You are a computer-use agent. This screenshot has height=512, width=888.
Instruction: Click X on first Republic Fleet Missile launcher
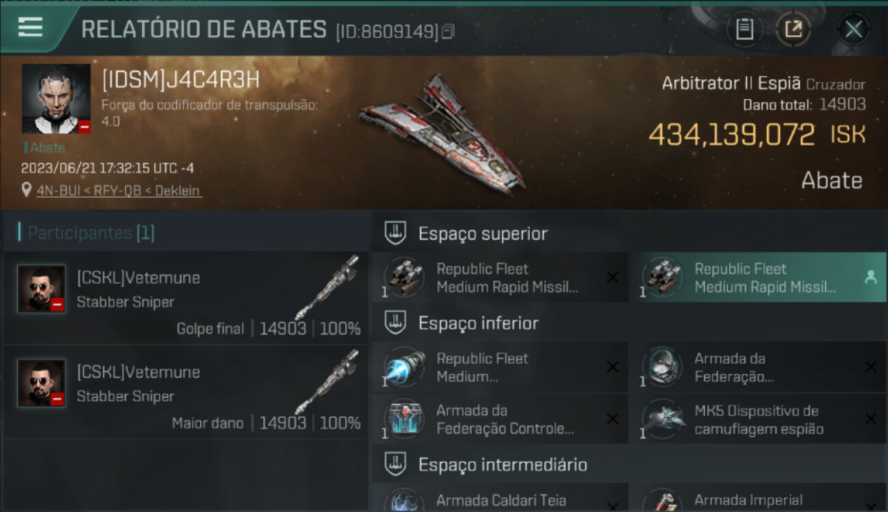[x=613, y=277]
